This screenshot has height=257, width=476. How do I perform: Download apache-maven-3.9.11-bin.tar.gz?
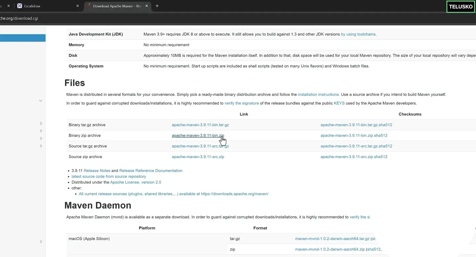click(x=200, y=125)
